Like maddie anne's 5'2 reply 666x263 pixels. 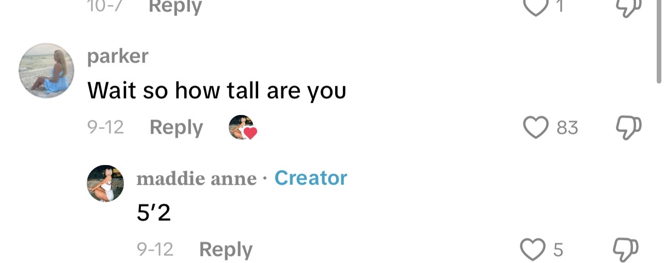tap(533, 250)
